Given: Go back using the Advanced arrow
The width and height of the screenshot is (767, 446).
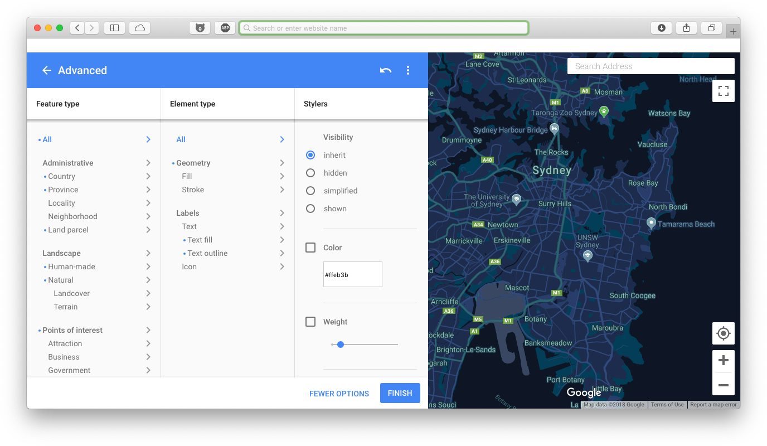Looking at the screenshot, I should pos(47,70).
